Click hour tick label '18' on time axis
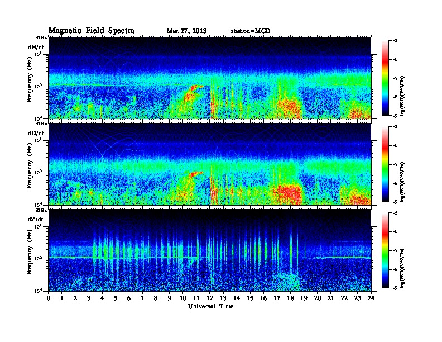 coord(290,298)
